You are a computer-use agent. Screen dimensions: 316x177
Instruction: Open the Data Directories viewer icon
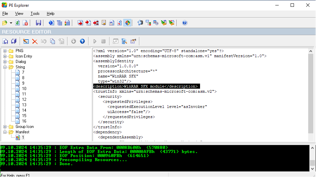pyautogui.click(x=59, y=23)
